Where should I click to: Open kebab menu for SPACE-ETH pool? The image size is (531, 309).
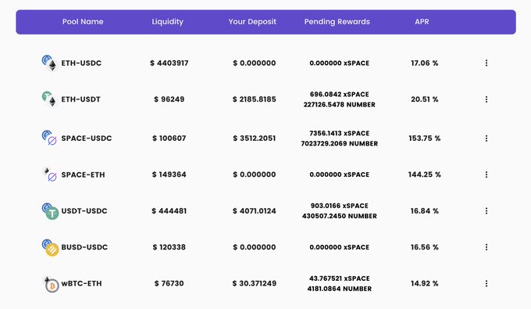[486, 174]
